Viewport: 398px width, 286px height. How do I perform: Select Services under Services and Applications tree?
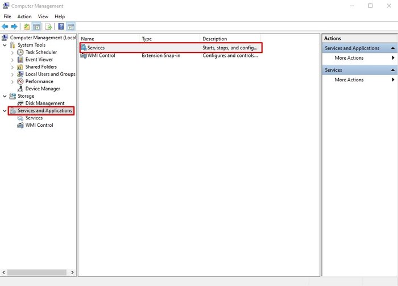pyautogui.click(x=34, y=118)
